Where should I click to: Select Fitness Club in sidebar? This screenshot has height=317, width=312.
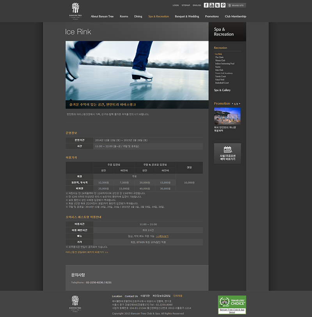[x=220, y=60]
